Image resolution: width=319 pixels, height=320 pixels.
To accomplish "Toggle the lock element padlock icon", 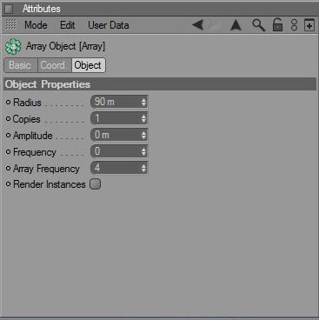I will 277,24.
